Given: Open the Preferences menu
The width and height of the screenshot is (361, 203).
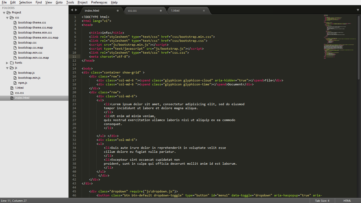Looking at the screenshot, I should pyautogui.click(x=99, y=2).
